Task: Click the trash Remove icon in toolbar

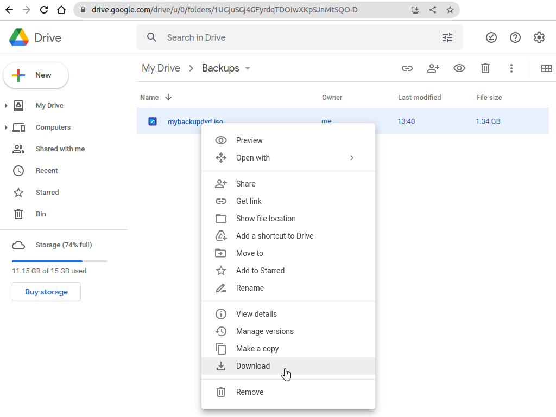Action: click(485, 68)
